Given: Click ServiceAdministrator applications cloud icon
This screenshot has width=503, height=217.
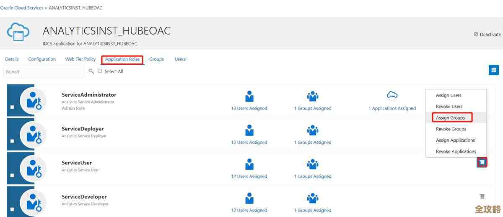Looking at the screenshot, I should tap(392, 95).
